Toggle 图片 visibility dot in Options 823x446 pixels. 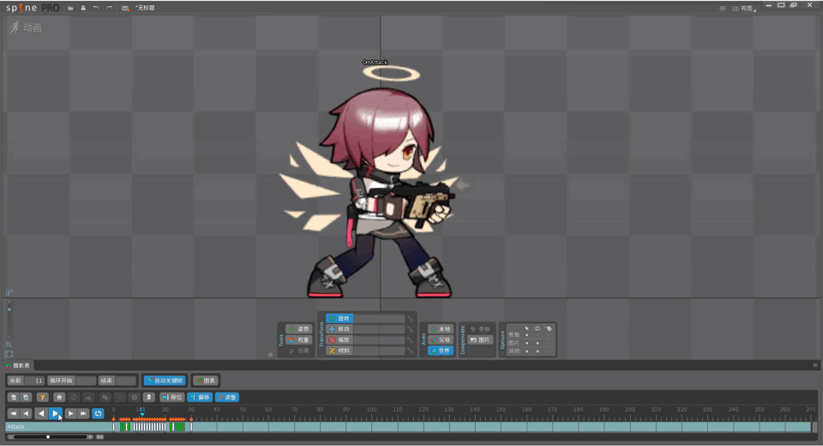(x=538, y=343)
